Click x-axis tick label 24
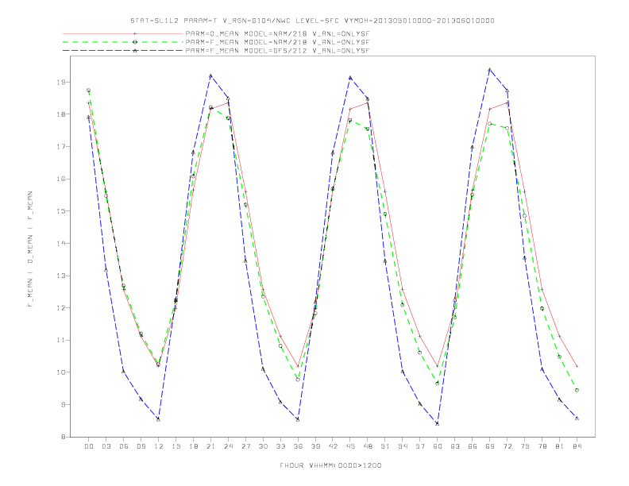This screenshot has width=629, height=486. [x=228, y=446]
